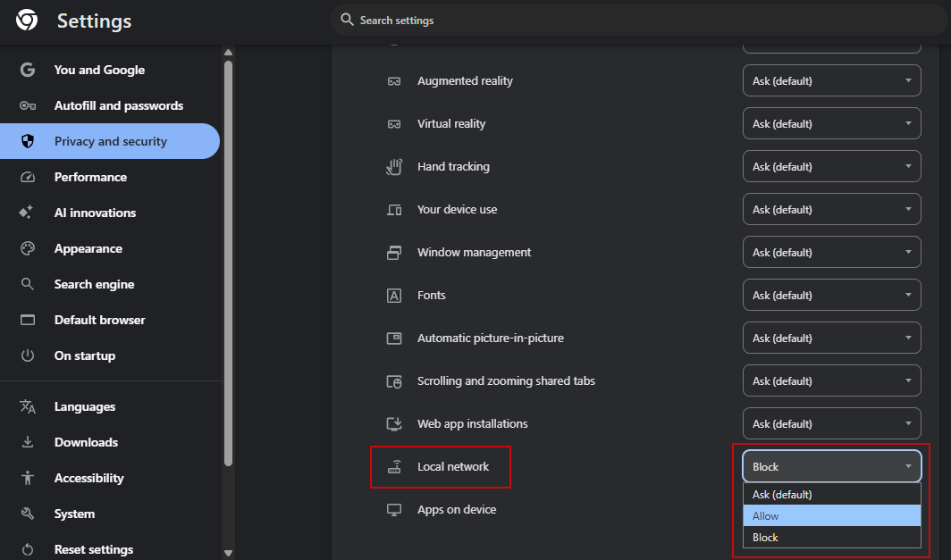Viewport: 951px width, 560px height.
Task: Choose Ask (default) in open list
Action: click(831, 495)
